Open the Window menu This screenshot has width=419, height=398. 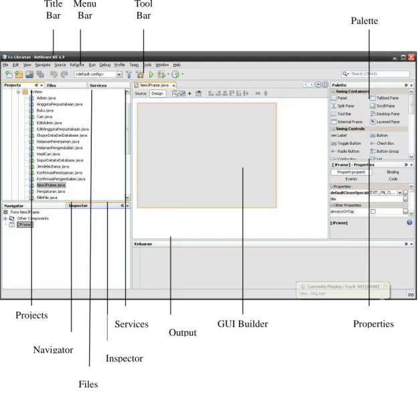(162, 65)
